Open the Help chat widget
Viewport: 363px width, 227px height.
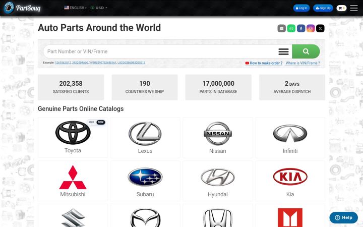click(x=343, y=217)
